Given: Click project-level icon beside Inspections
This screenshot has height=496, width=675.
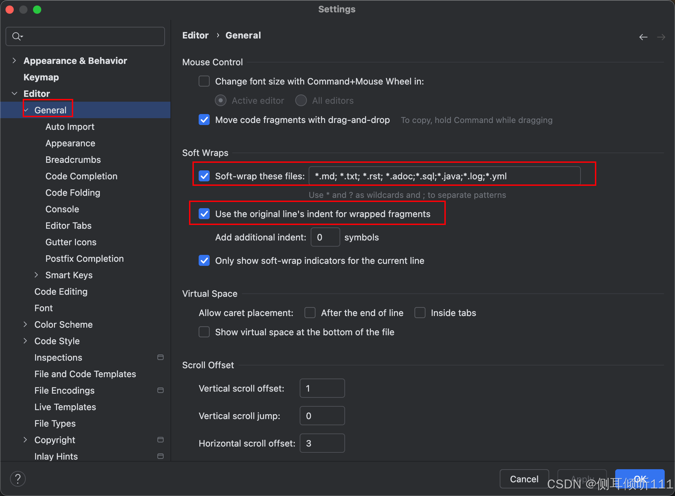Looking at the screenshot, I should [160, 357].
